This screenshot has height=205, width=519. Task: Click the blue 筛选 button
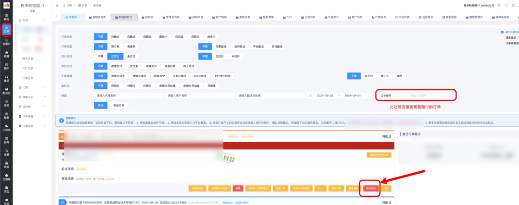101,106
